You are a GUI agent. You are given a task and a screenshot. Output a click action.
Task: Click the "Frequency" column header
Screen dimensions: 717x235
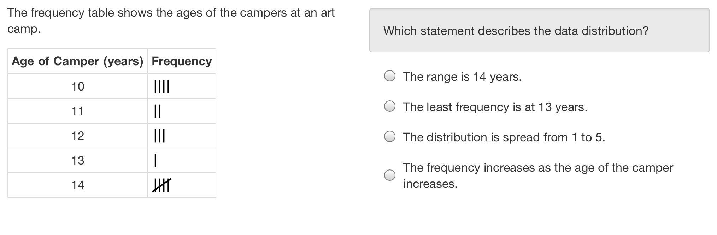[x=182, y=61]
